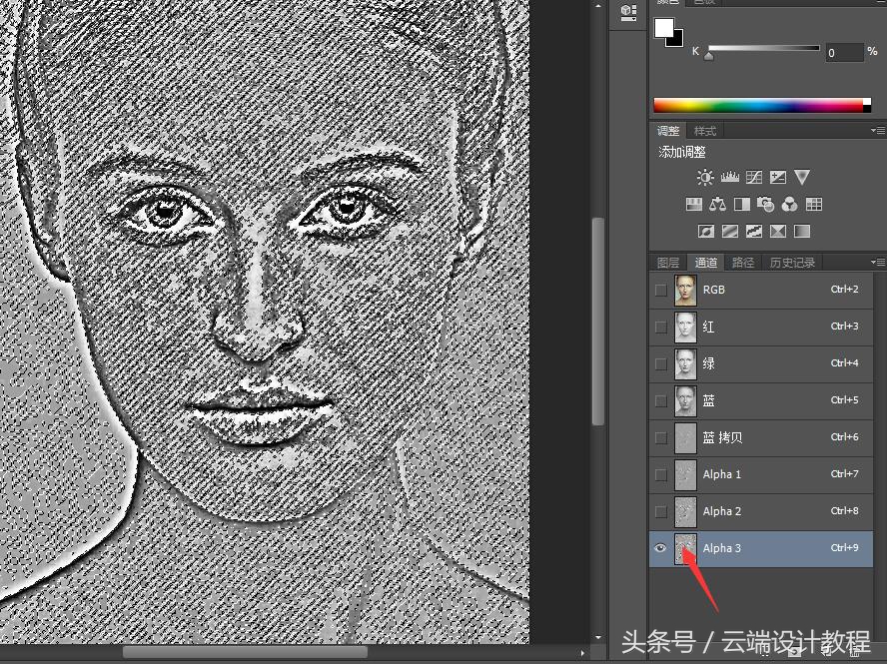Hide the Alpha 3 channel eye

(660, 548)
